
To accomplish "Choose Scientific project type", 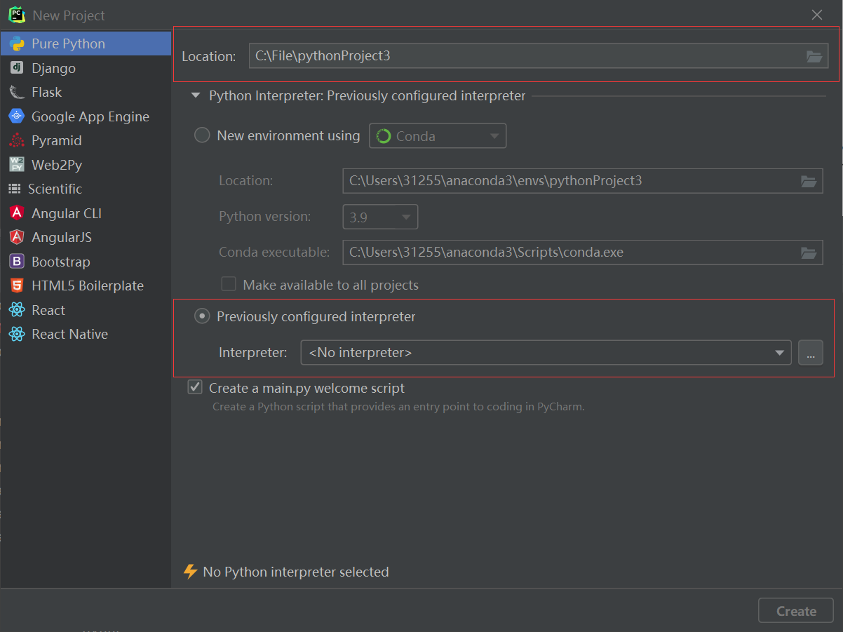I will [86, 189].
